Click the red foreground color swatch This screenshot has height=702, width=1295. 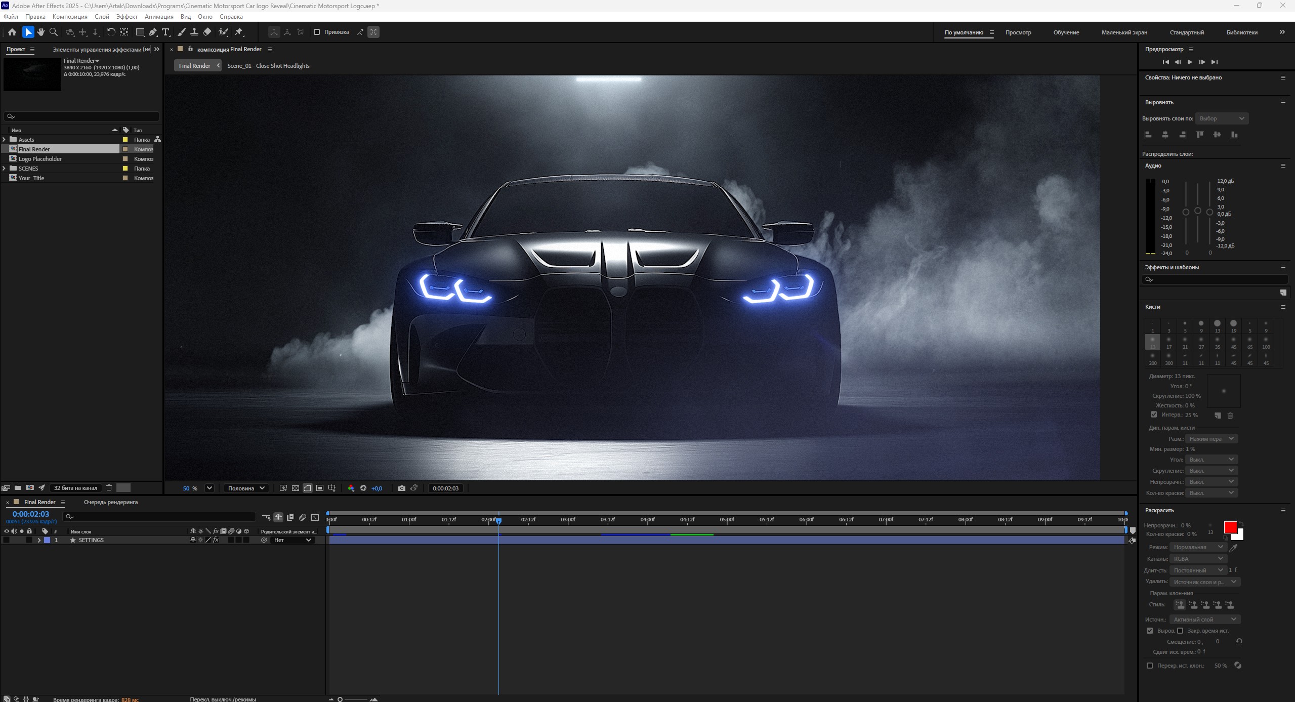pos(1230,527)
